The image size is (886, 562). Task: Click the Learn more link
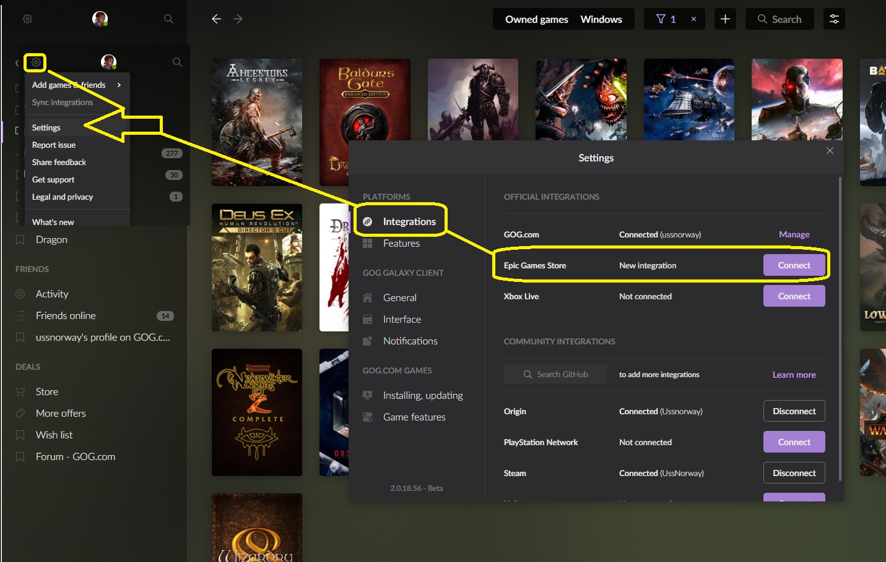click(x=794, y=375)
